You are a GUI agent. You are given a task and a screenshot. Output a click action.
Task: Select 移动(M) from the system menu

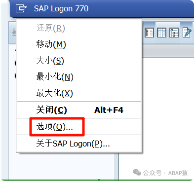click(79, 44)
